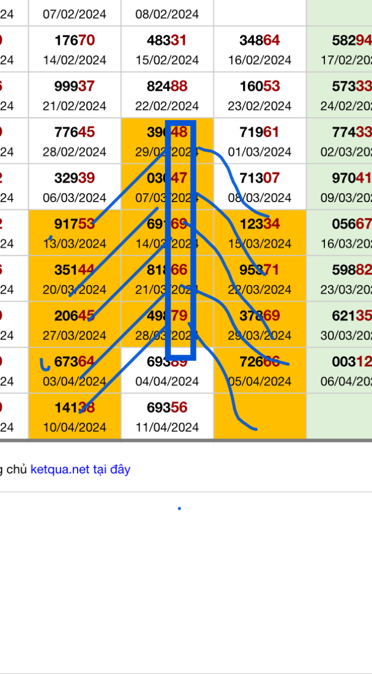
Task: Select the date 06/03/2024
Action: tap(75, 198)
